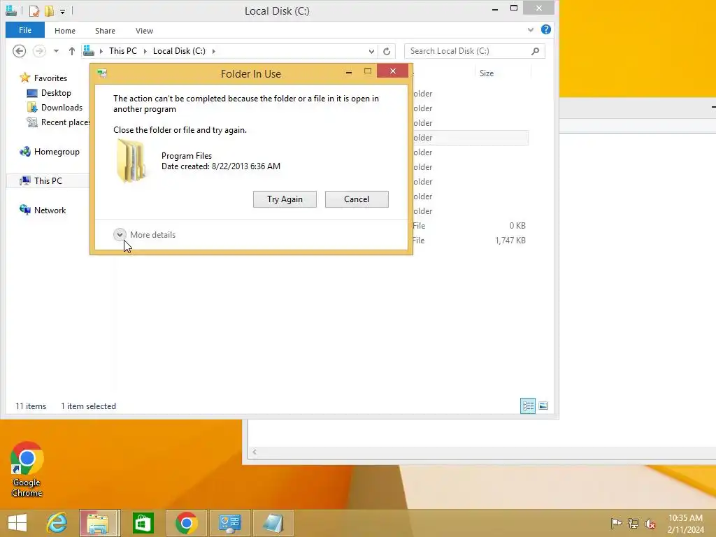716x537 pixels.
Task: Click File Explorer on the taskbar
Action: pos(99,523)
